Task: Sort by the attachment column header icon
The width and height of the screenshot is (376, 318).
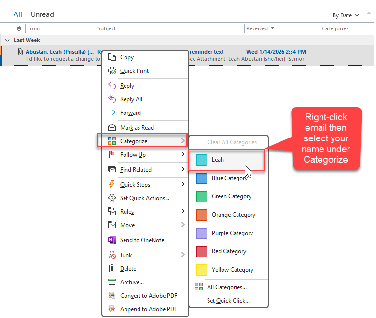Action: point(19,28)
